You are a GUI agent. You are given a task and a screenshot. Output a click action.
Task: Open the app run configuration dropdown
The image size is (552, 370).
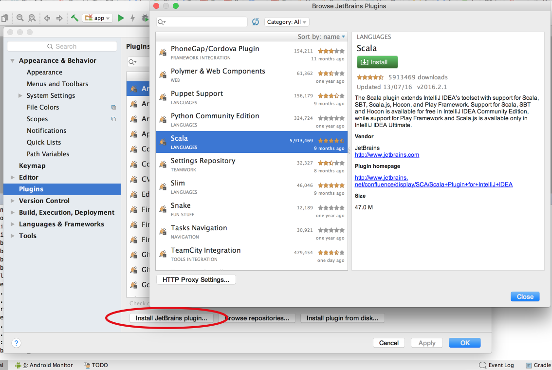(97, 18)
